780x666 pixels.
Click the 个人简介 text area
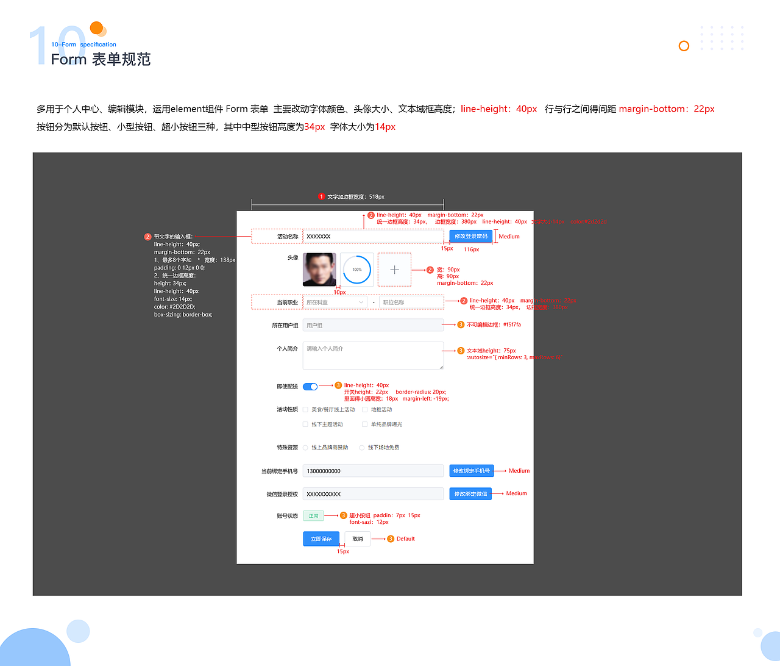click(x=373, y=356)
